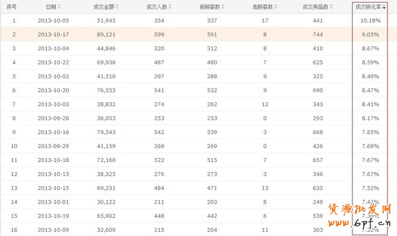Click the sort arrows beside 成交金额
Image resolution: width=397 pixels, height=236 pixels.
(117, 7)
